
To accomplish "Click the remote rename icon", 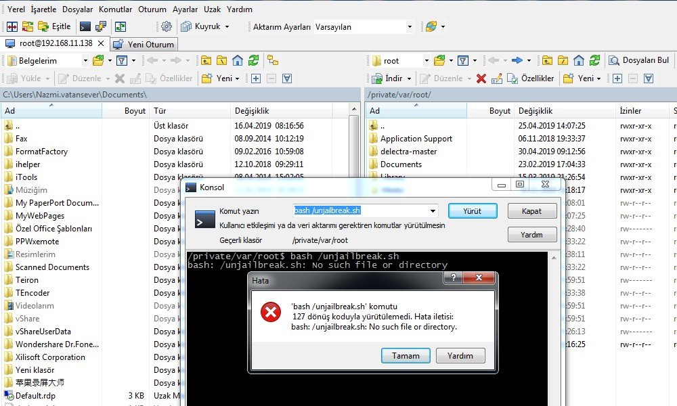I will click(496, 78).
